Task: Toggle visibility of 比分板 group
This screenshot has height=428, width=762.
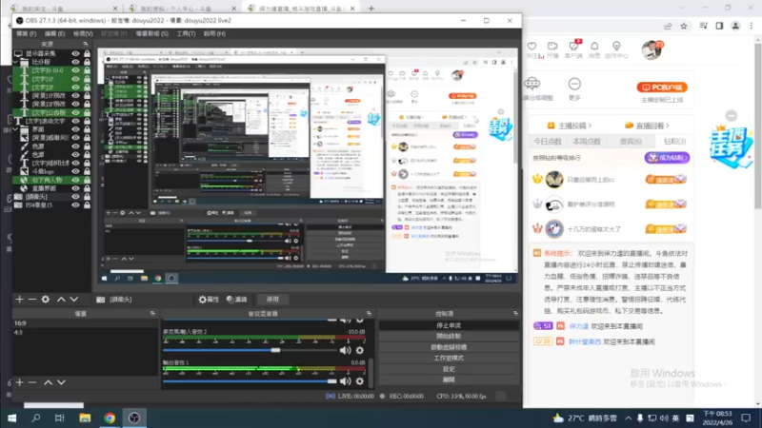Action: click(x=75, y=62)
